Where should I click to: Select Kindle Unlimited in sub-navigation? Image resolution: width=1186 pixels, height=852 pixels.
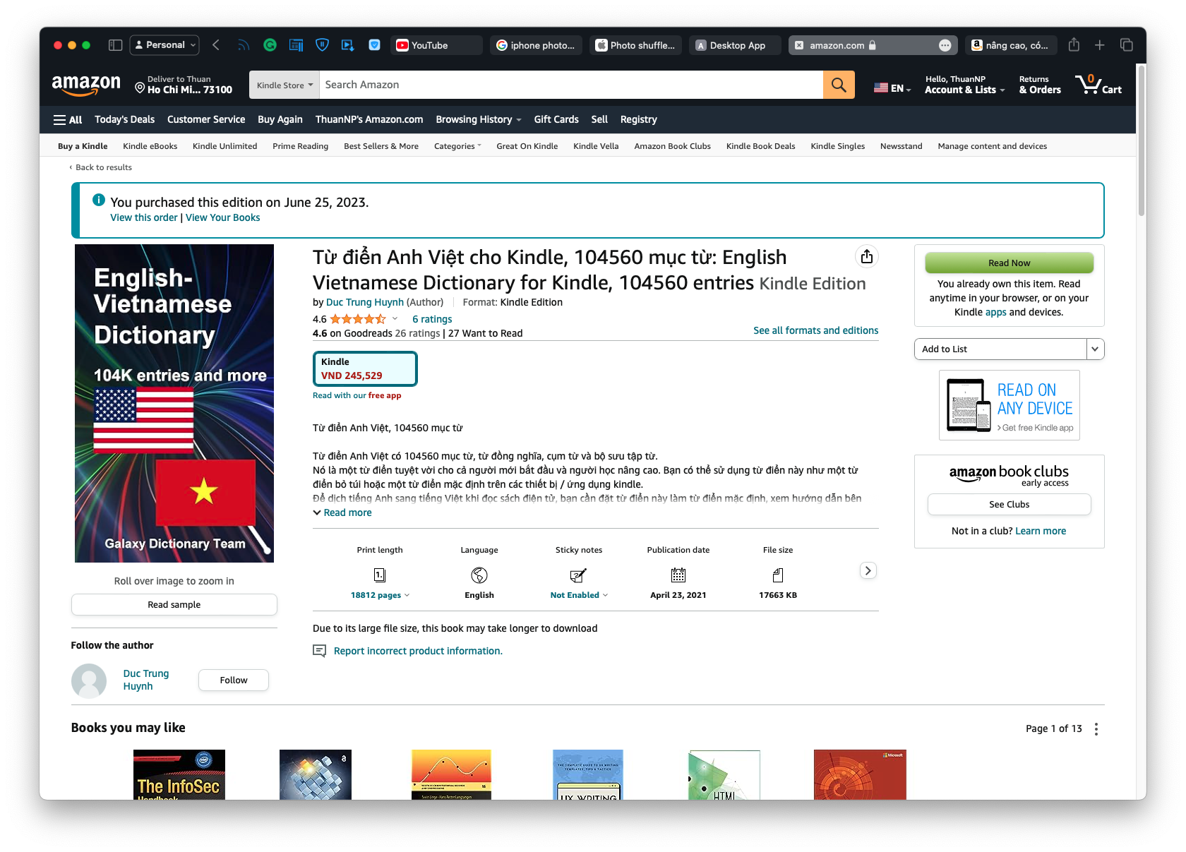coord(224,146)
